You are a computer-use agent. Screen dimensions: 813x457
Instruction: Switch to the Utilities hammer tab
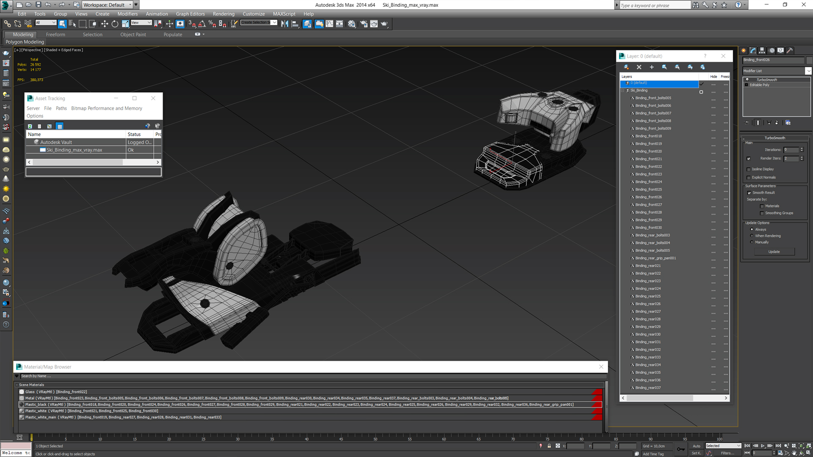[790, 50]
